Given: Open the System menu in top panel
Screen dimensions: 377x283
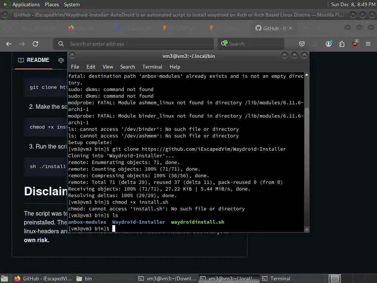Looking at the screenshot, I should (x=72, y=4).
